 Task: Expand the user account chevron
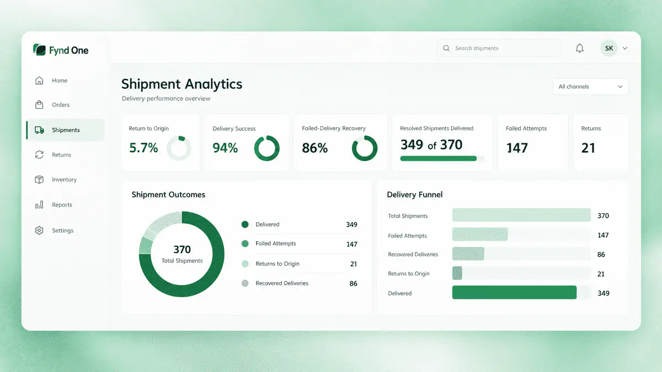625,48
